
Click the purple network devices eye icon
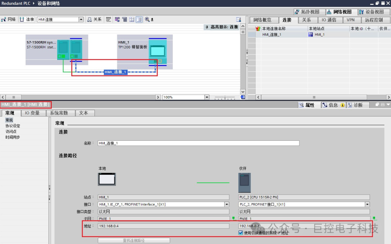(x=117, y=19)
